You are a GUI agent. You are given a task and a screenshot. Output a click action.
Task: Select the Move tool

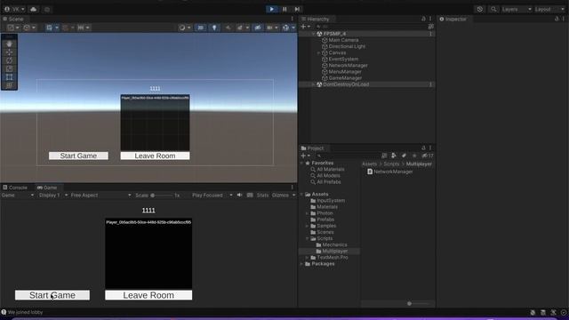click(9, 52)
